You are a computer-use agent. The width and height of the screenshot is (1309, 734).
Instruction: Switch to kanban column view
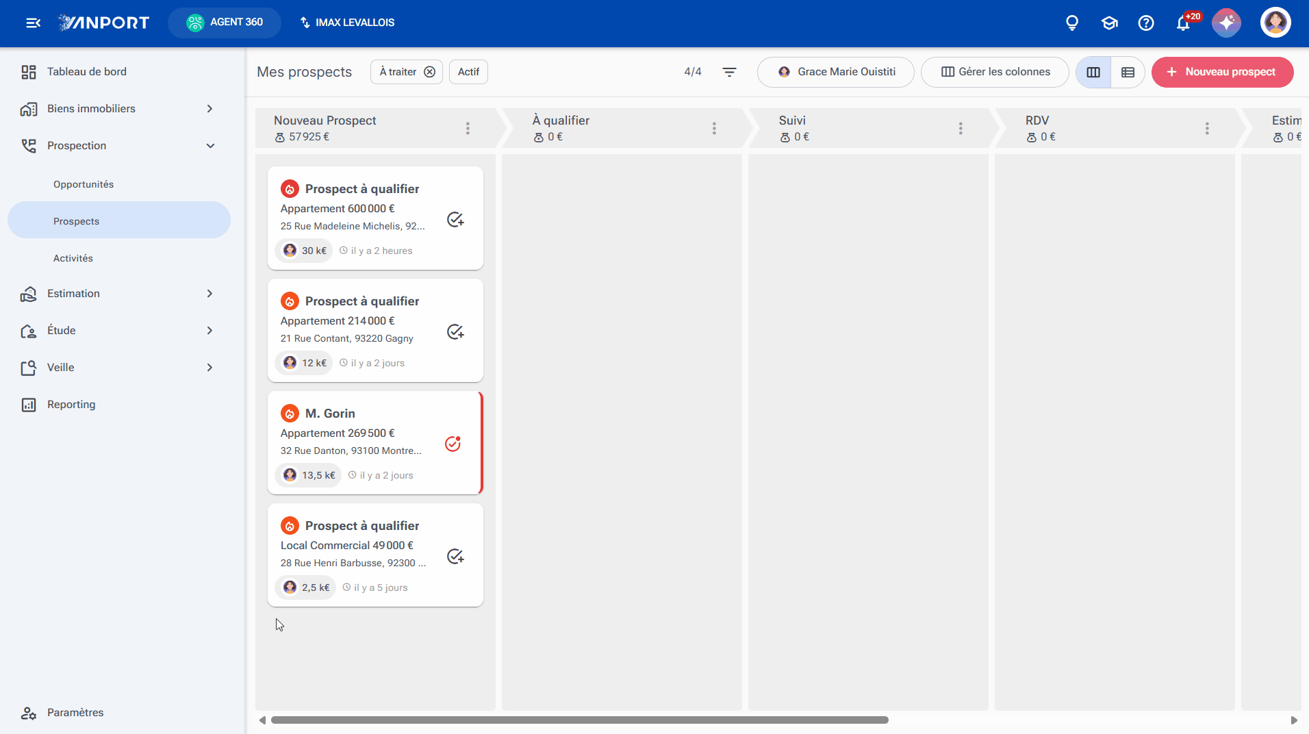pos(1093,72)
